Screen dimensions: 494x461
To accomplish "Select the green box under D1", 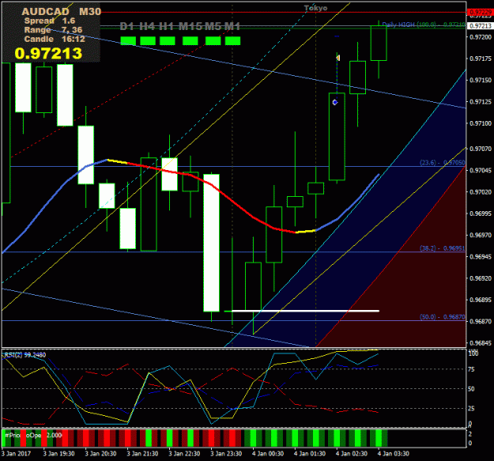I will (x=128, y=40).
